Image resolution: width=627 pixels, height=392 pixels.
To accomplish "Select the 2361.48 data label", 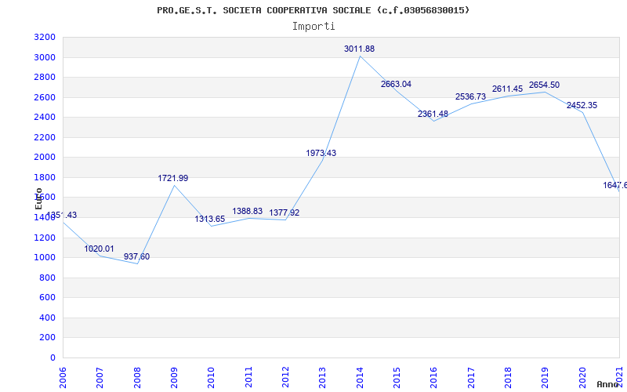I will pyautogui.click(x=433, y=114).
